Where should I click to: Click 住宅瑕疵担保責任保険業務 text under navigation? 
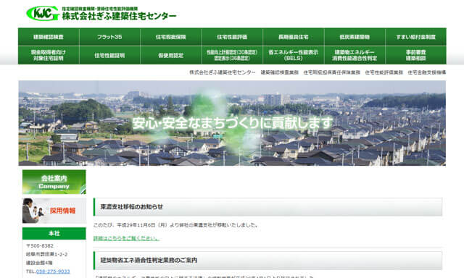point(332,72)
